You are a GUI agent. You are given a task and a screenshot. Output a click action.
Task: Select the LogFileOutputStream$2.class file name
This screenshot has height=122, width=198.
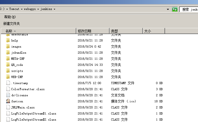[34, 120]
